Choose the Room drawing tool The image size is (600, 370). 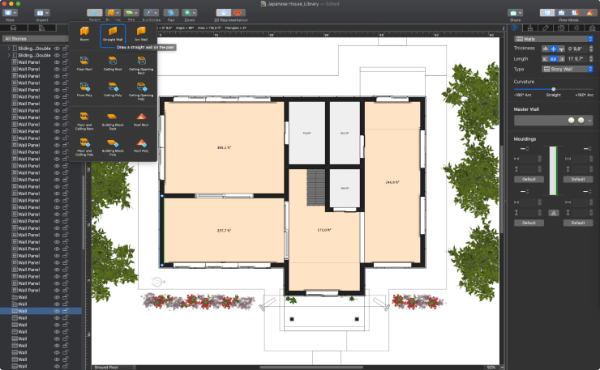click(x=84, y=33)
